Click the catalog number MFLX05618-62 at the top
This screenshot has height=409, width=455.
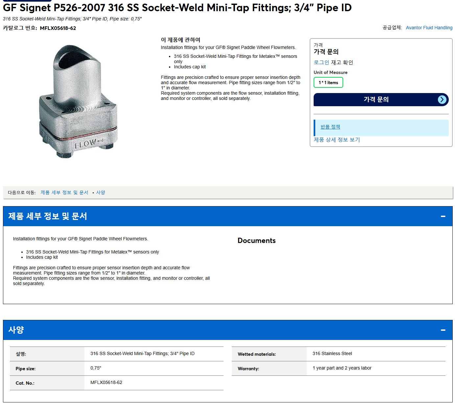click(x=58, y=28)
